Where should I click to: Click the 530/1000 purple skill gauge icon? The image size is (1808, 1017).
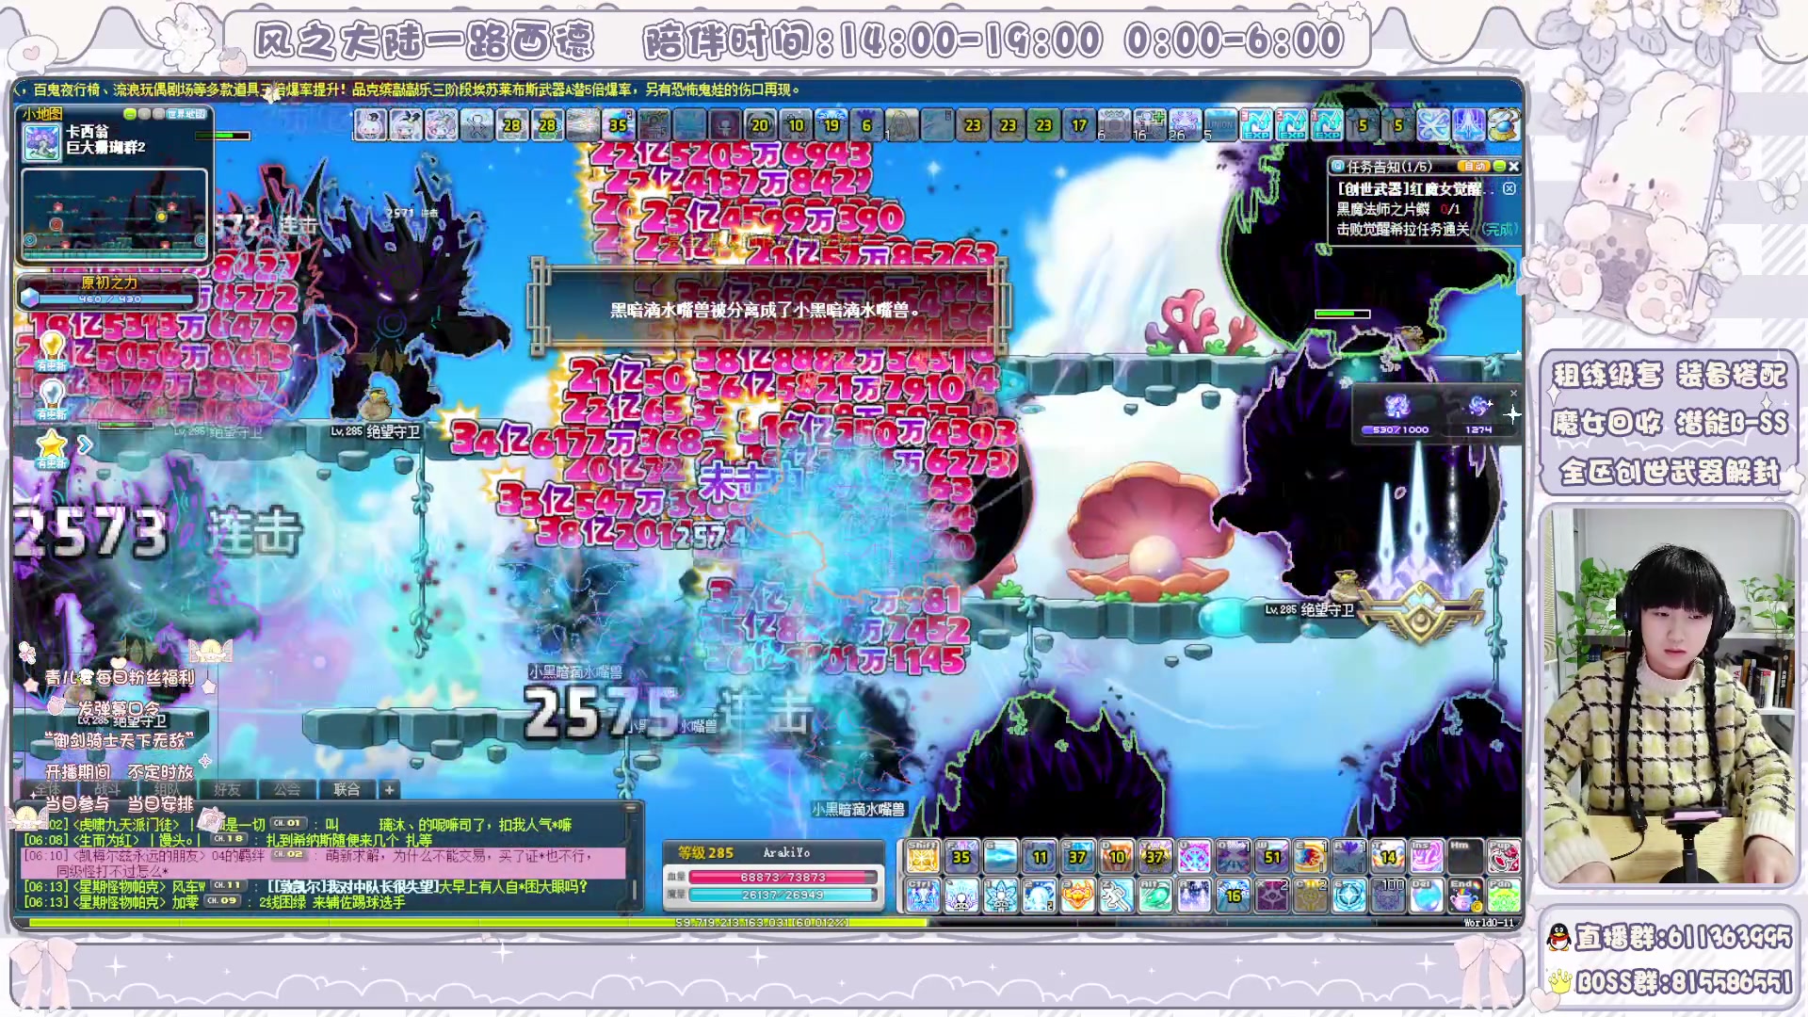pyautogui.click(x=1398, y=406)
